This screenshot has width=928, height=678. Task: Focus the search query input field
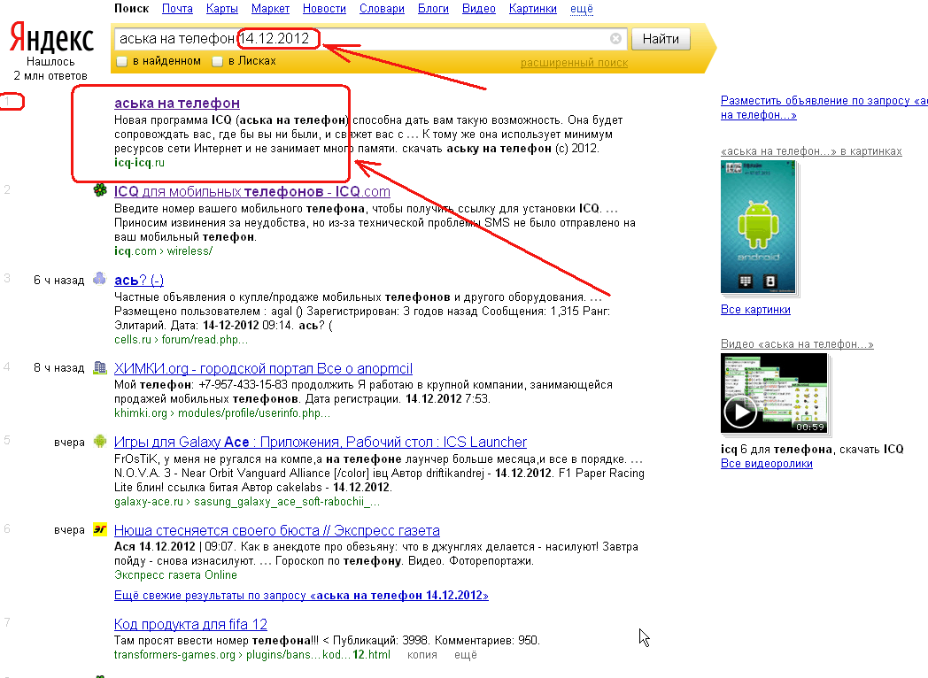(370, 38)
